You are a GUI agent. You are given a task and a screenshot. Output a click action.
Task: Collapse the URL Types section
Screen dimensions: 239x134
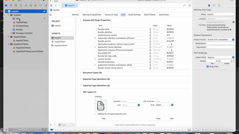click(81, 92)
